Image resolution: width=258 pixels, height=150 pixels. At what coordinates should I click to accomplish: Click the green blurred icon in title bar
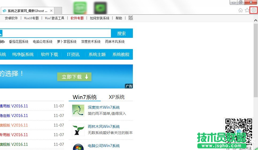(80, 8)
